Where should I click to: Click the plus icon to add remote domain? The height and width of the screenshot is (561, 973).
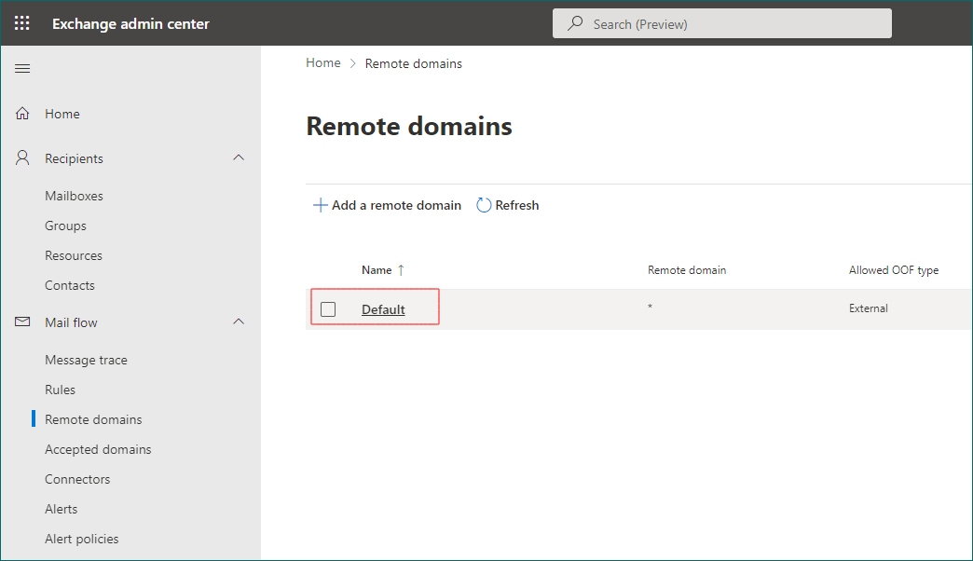click(x=320, y=205)
